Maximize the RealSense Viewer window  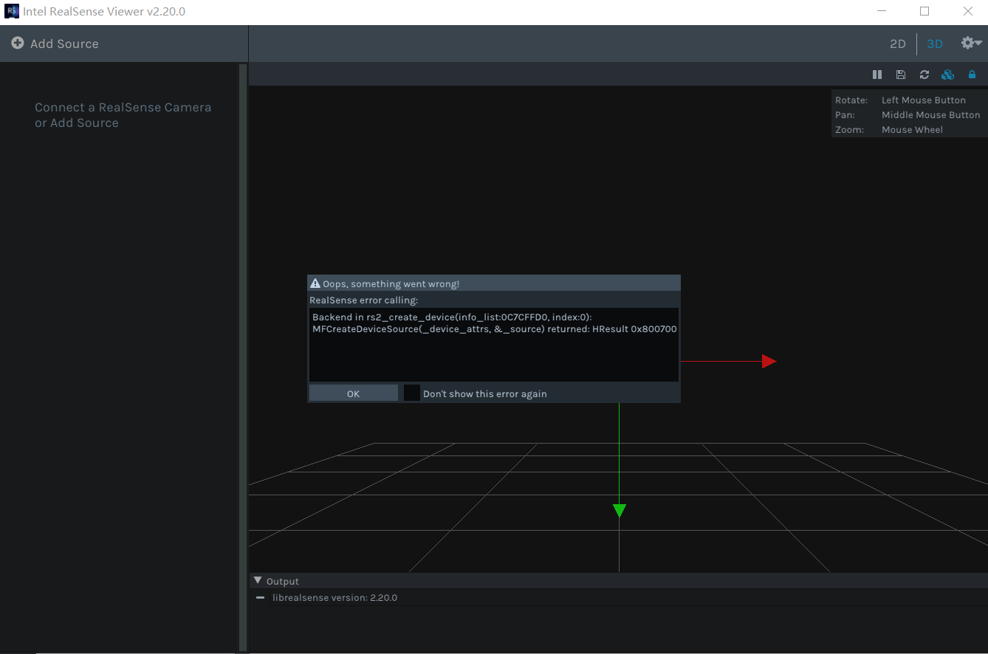pos(924,12)
